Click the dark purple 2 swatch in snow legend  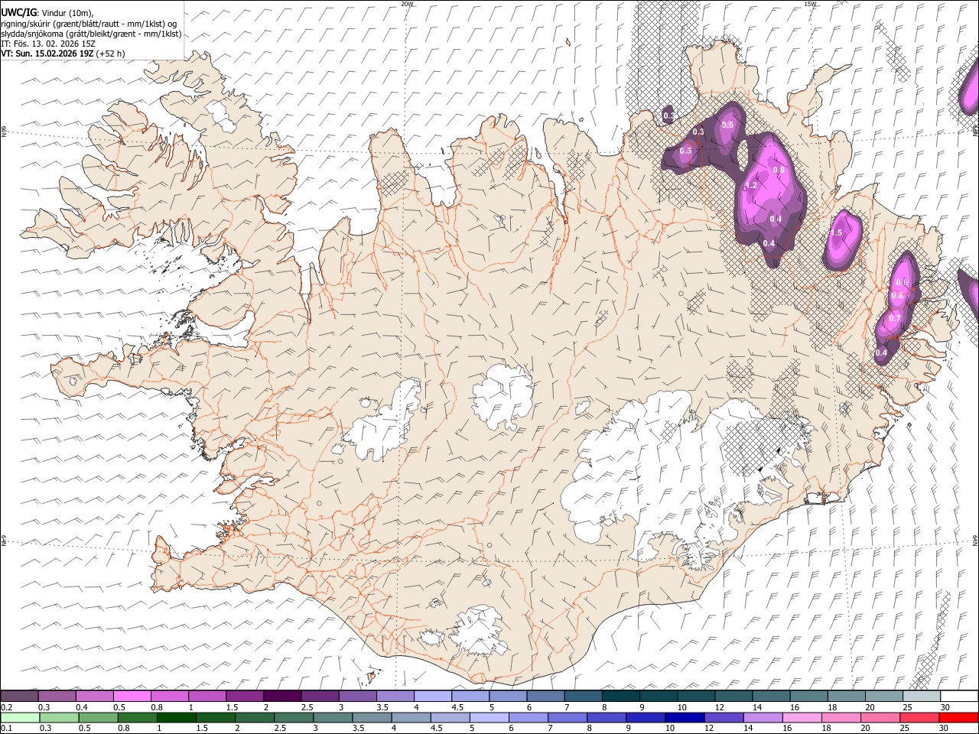(x=282, y=697)
